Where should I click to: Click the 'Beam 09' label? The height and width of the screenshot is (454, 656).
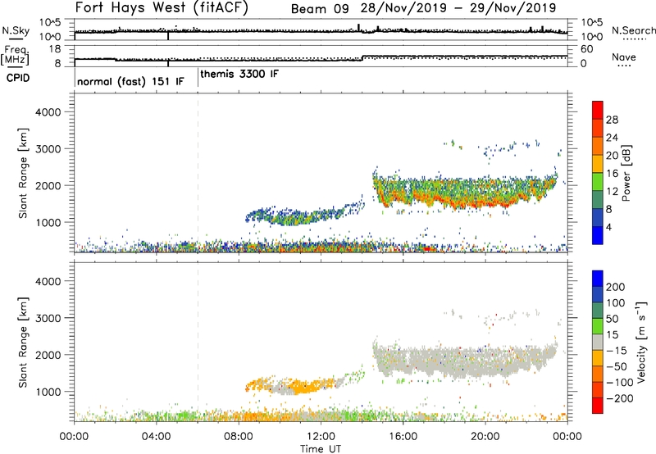320,8
